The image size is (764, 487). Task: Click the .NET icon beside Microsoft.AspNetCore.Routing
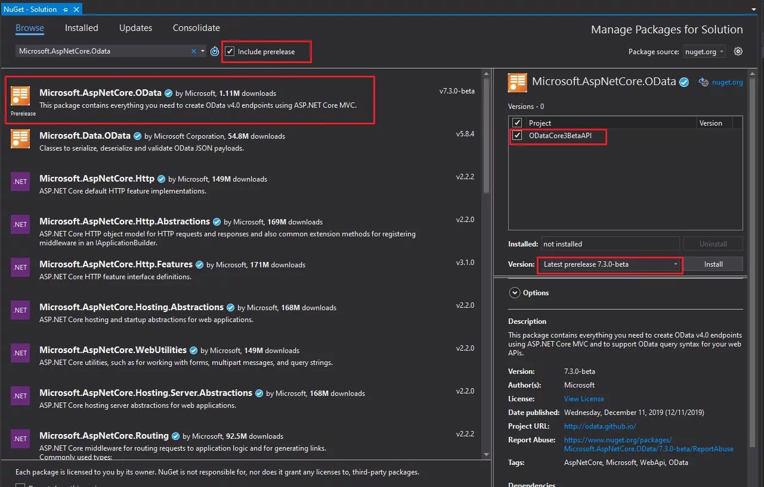[x=20, y=439]
